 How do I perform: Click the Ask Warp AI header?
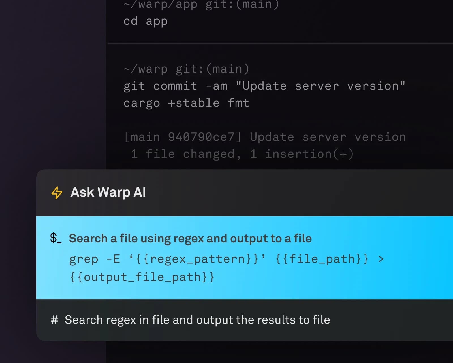(108, 192)
